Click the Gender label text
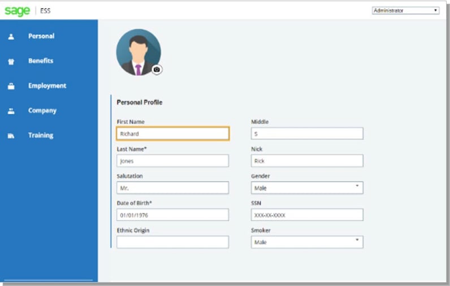 pyautogui.click(x=261, y=176)
